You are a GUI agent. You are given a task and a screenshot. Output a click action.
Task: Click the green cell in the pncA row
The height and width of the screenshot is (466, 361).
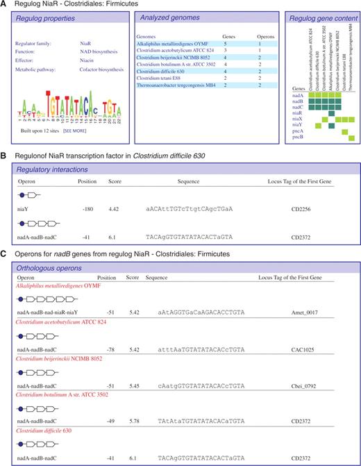pos(344,132)
